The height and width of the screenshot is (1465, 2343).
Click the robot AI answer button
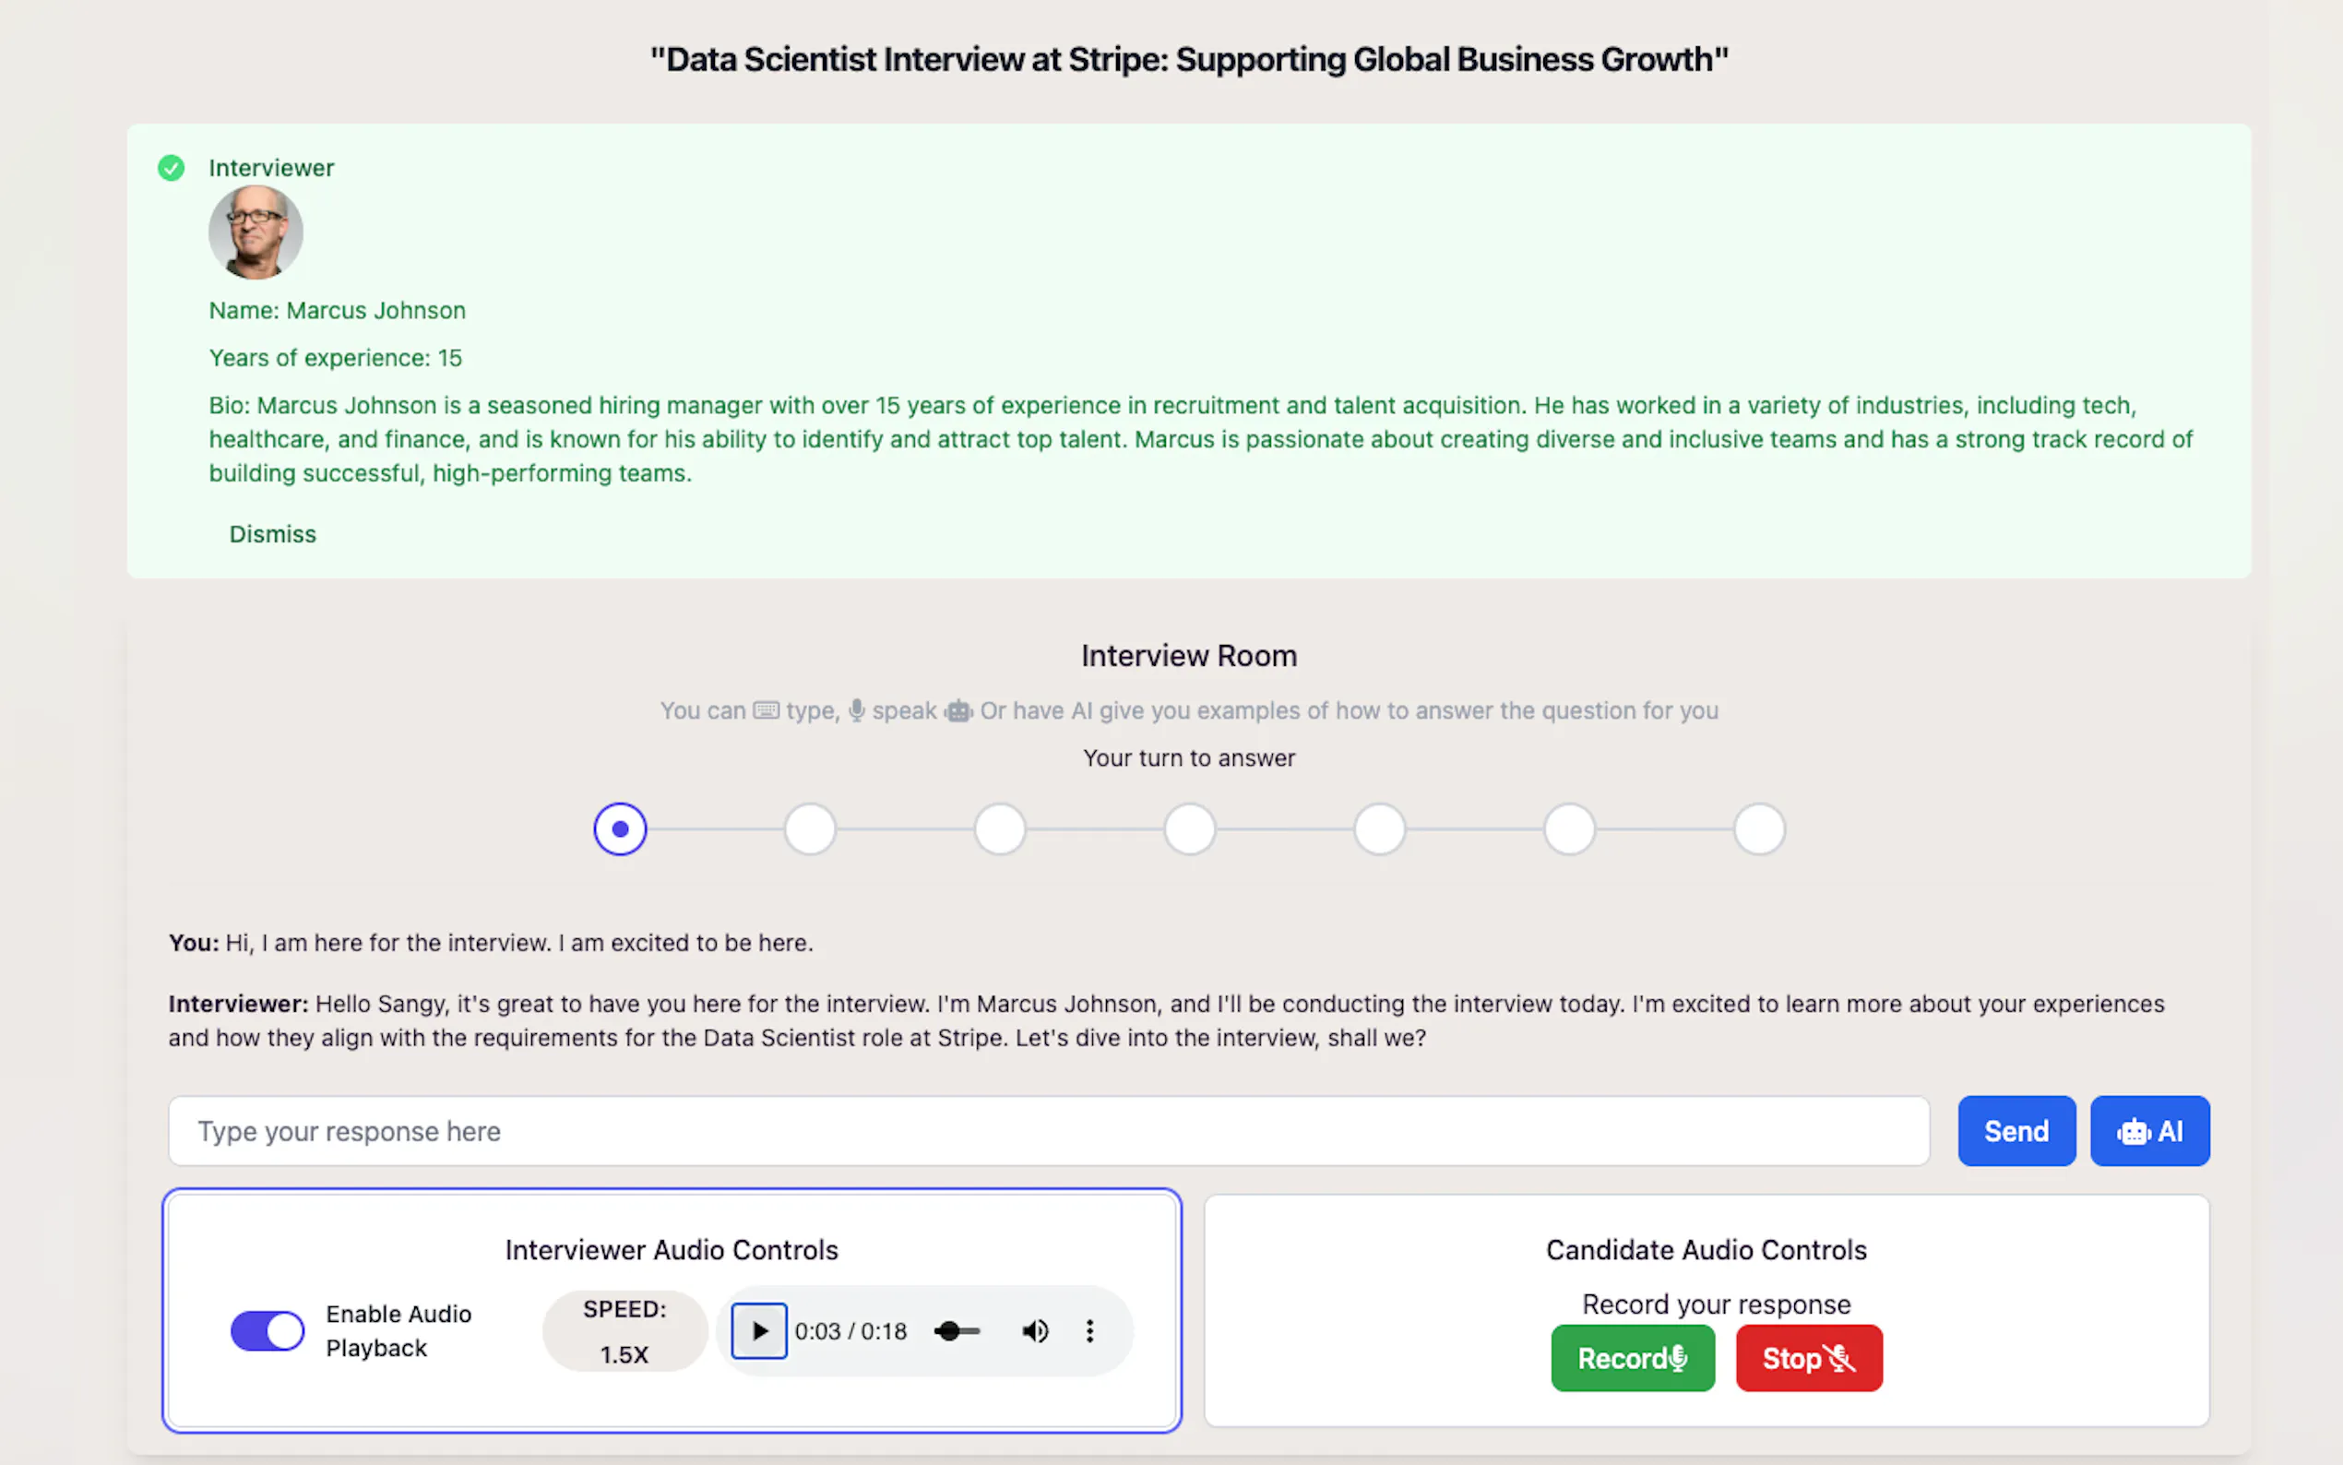(x=2149, y=1131)
